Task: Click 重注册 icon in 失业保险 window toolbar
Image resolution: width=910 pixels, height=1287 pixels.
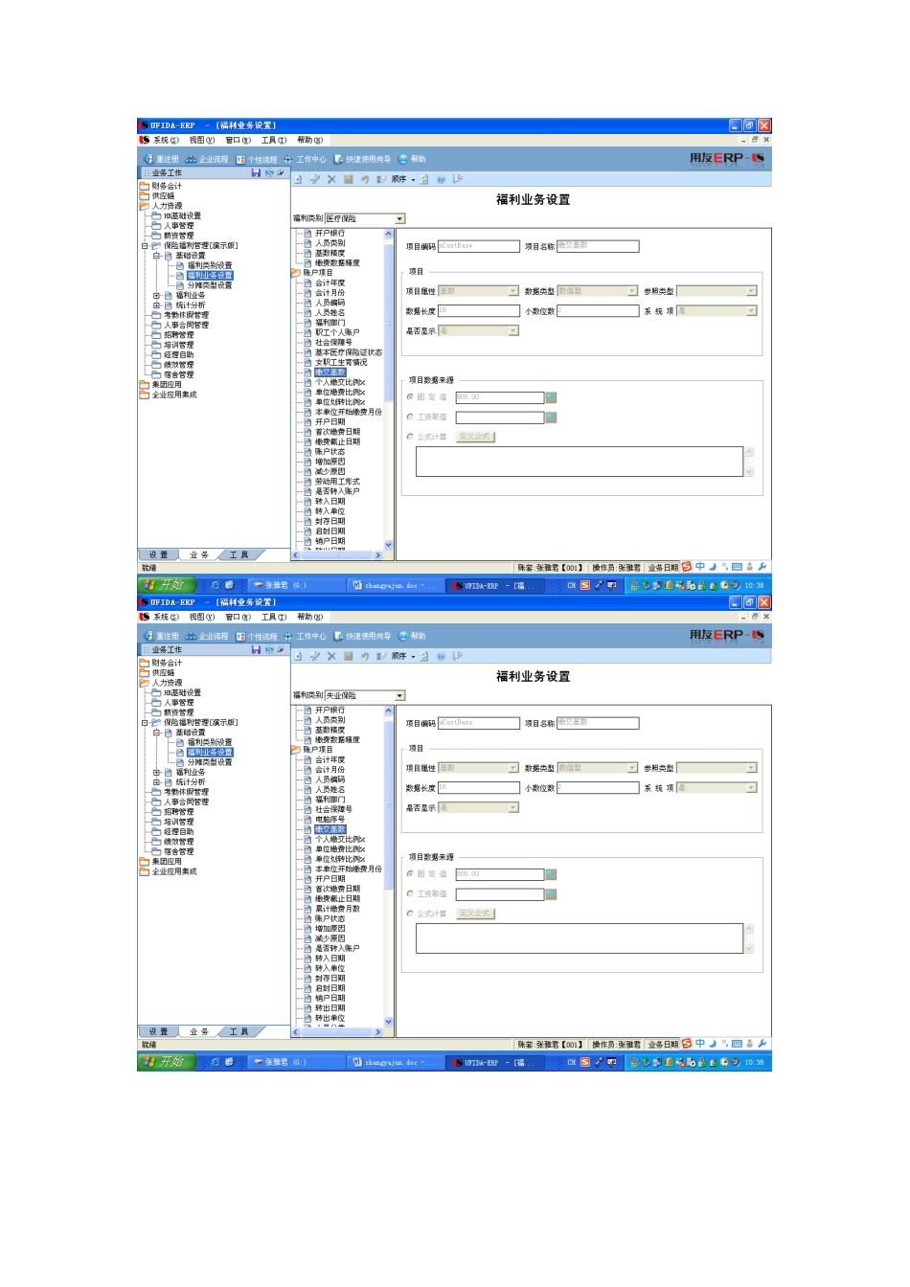Action: pyautogui.click(x=148, y=636)
